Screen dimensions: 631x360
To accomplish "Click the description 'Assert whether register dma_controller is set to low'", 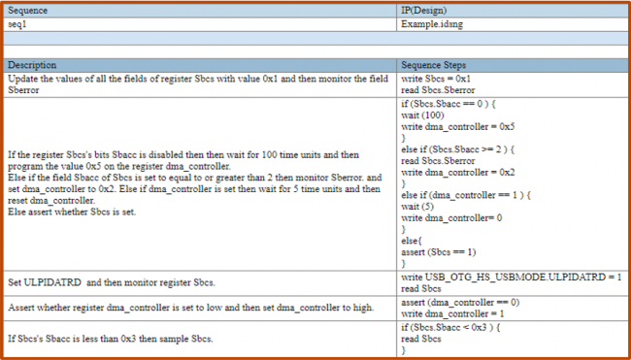I will tap(190, 309).
